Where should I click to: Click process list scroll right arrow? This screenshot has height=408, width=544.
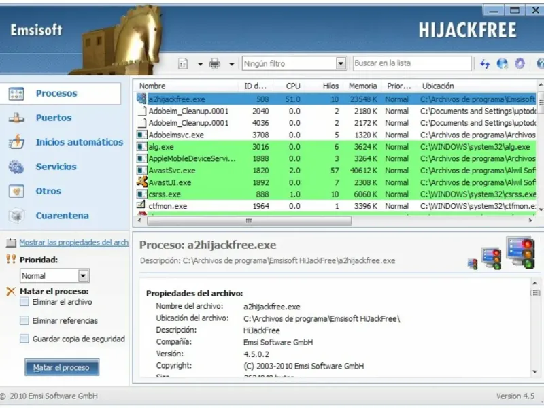pyautogui.click(x=530, y=220)
